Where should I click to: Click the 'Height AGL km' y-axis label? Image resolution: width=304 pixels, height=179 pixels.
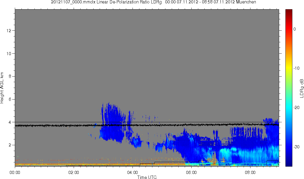2,88
